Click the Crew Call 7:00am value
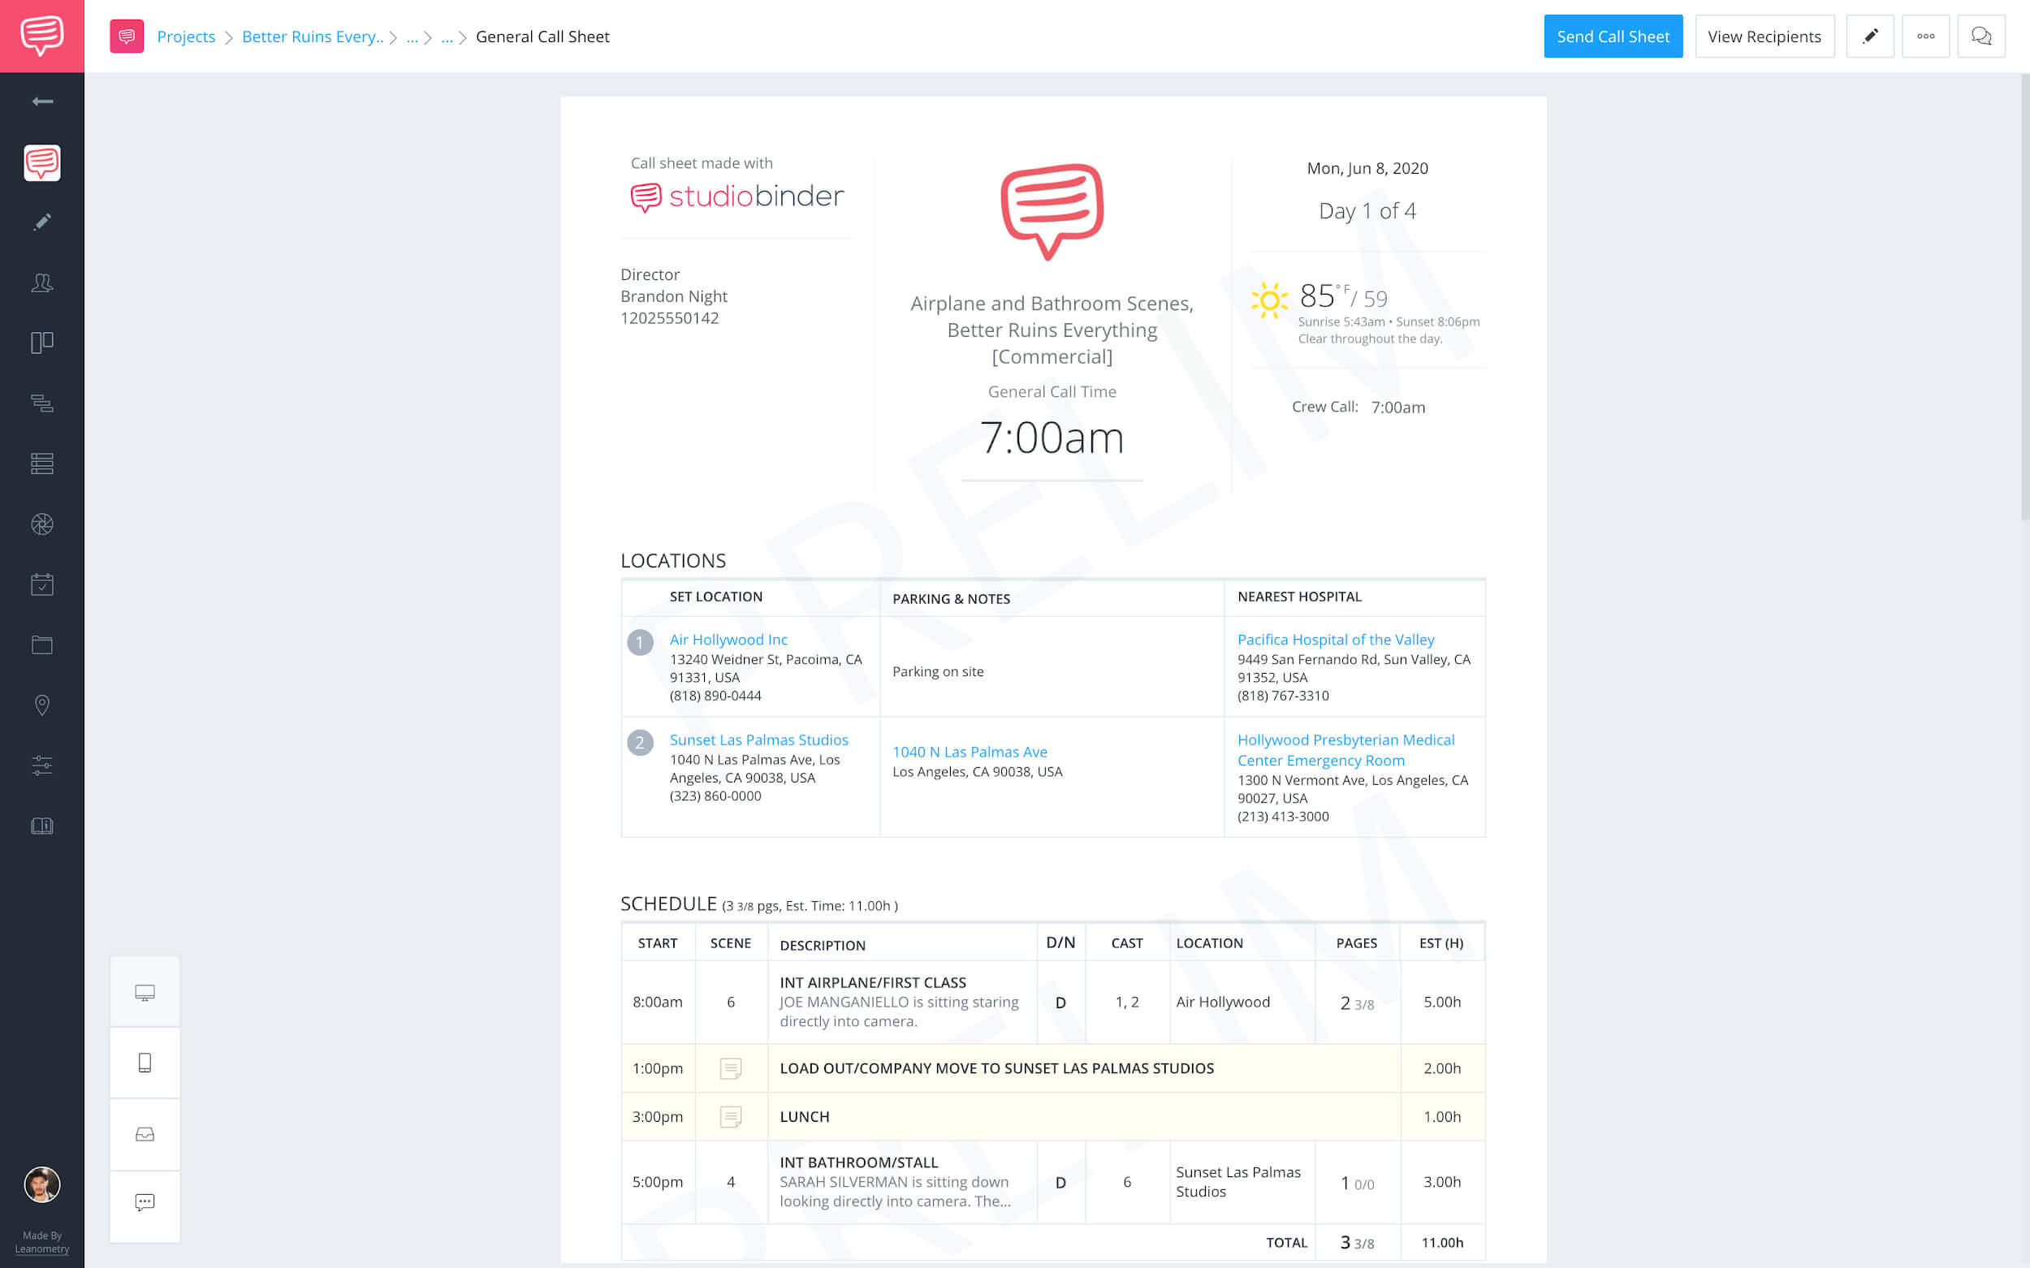The image size is (2030, 1268). coord(1397,408)
